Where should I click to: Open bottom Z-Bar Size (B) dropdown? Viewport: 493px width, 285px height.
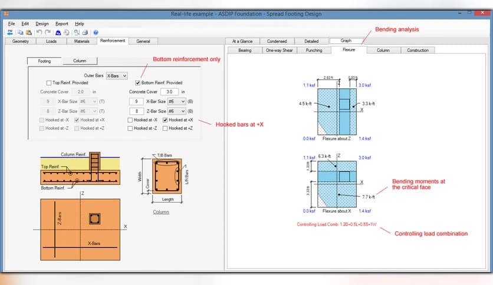point(177,111)
